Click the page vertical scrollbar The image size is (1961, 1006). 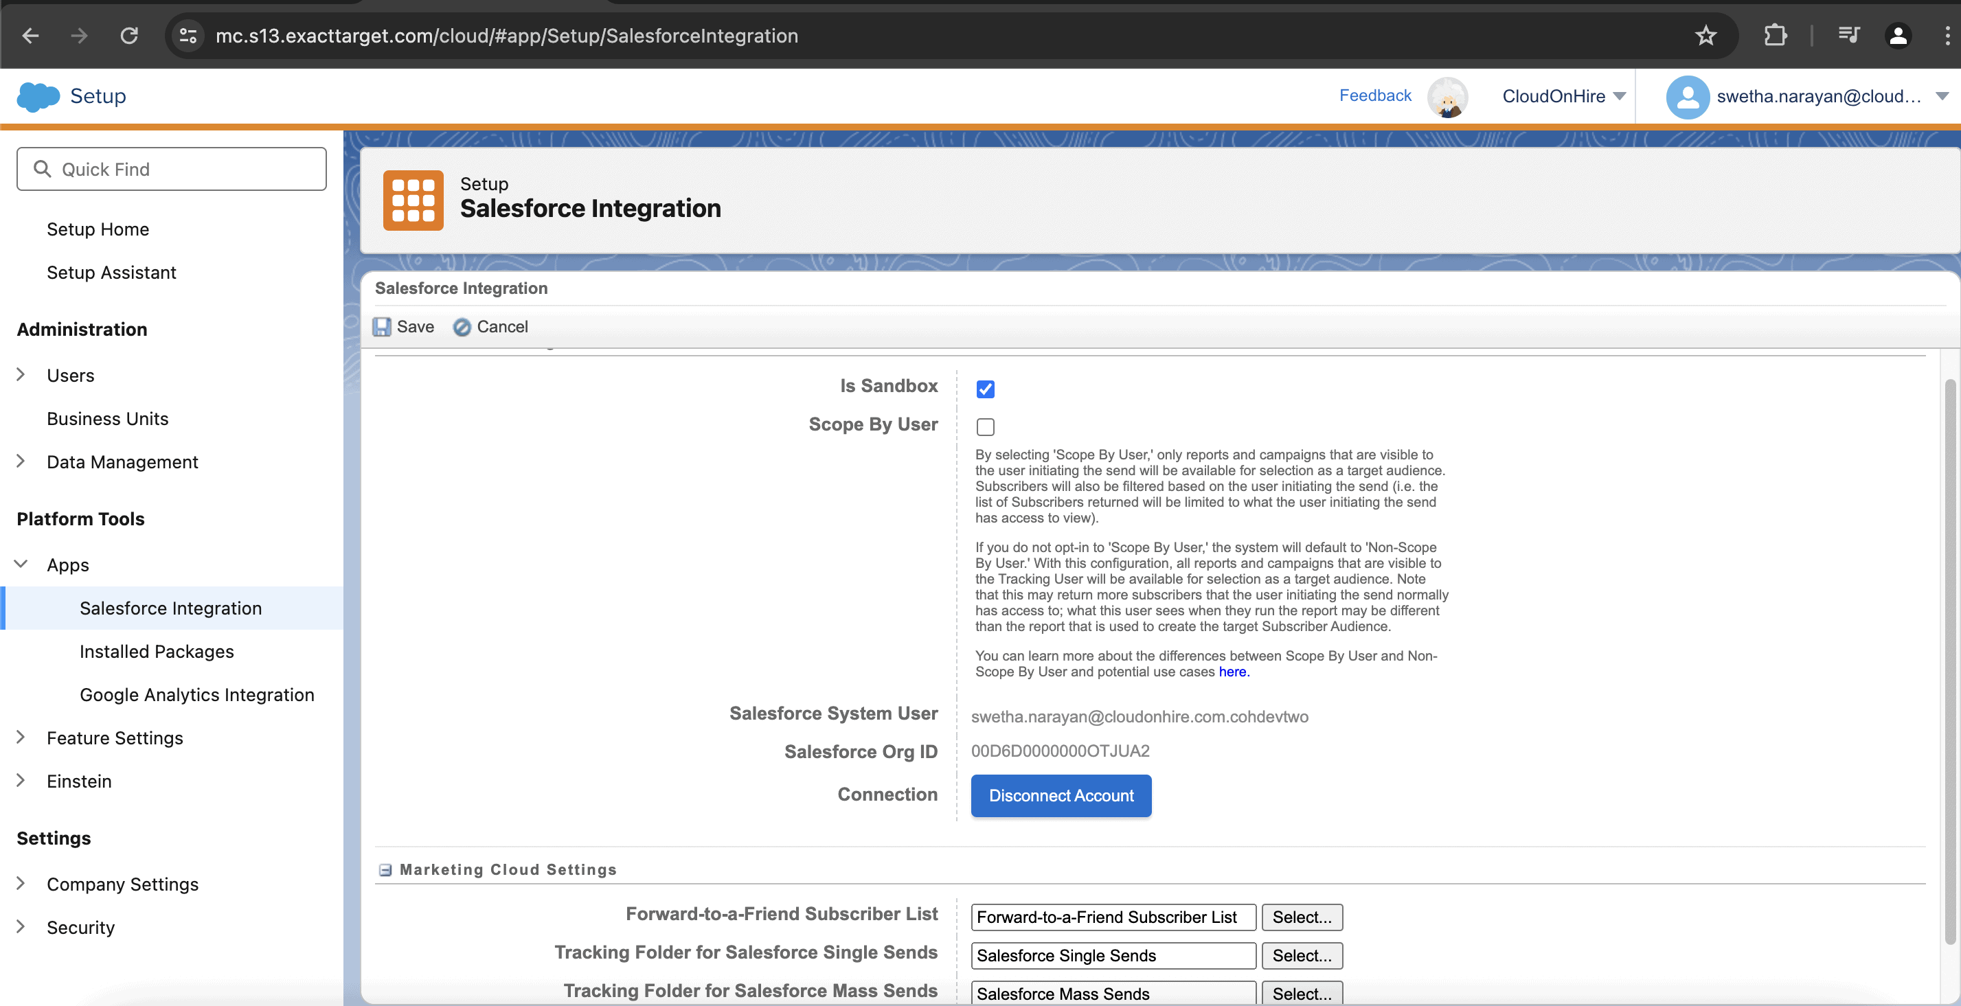click(x=1949, y=662)
